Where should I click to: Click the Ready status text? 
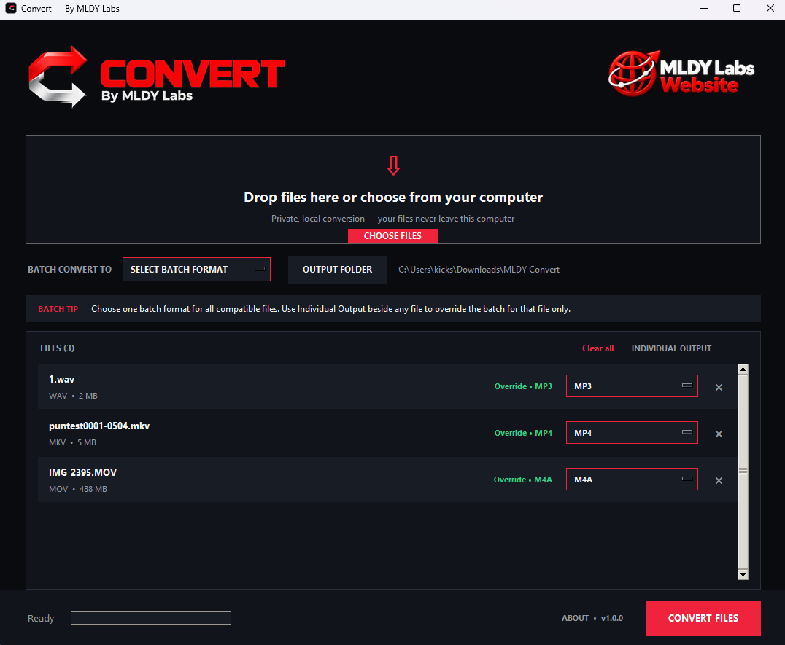pos(41,619)
